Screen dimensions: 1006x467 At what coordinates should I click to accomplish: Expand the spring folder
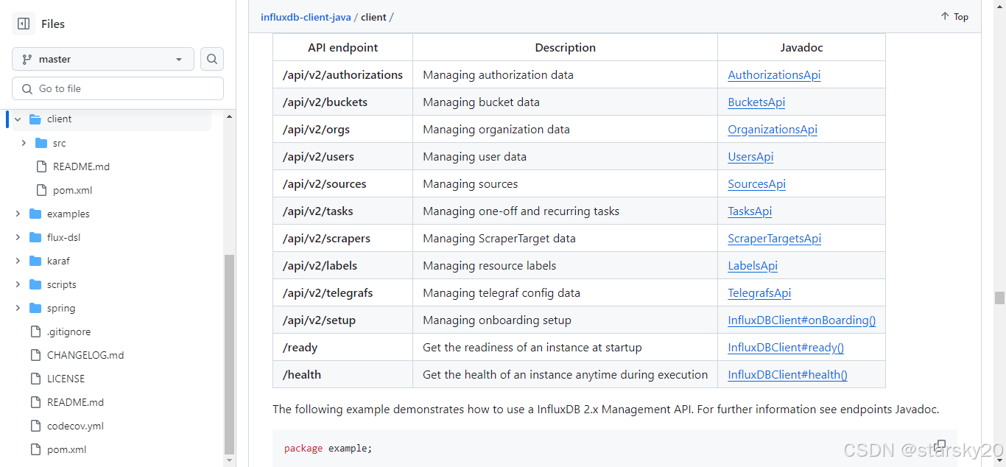[x=17, y=308]
